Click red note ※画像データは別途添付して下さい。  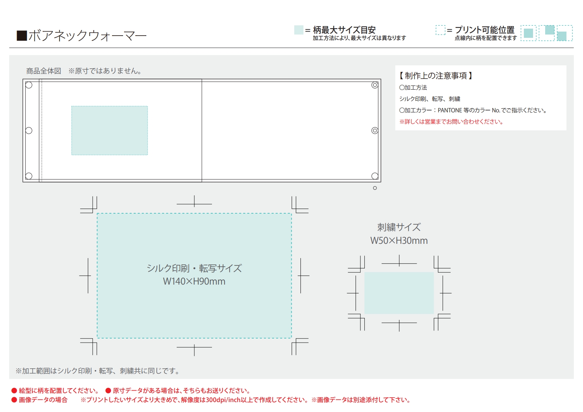(x=361, y=400)
